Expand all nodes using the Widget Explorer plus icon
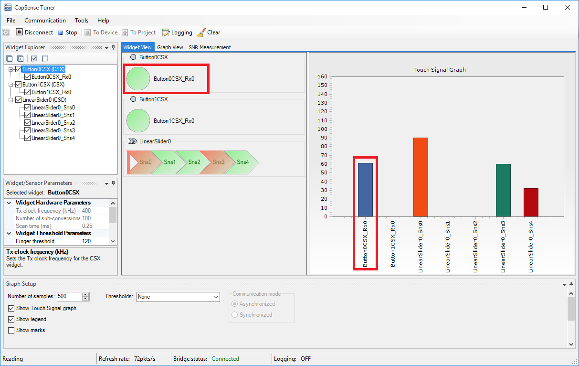Screen dimensions: 579x366 click(x=20, y=59)
